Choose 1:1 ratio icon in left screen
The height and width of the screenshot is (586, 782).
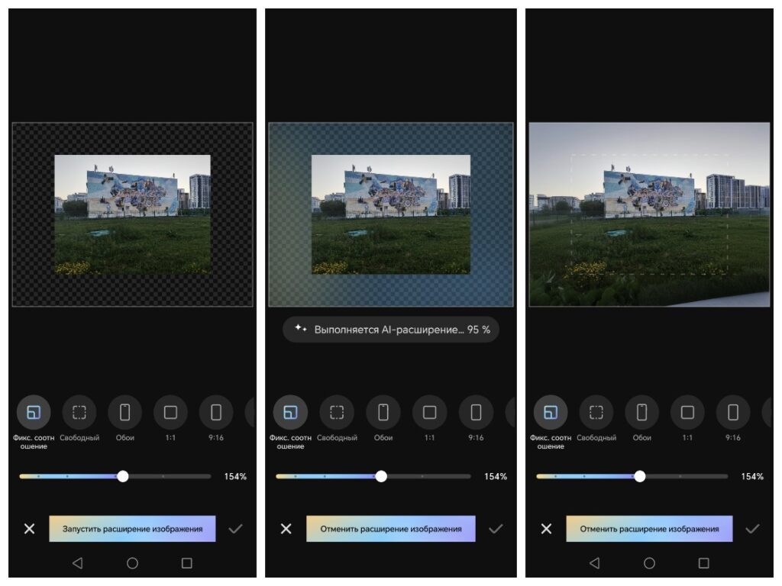(x=170, y=412)
